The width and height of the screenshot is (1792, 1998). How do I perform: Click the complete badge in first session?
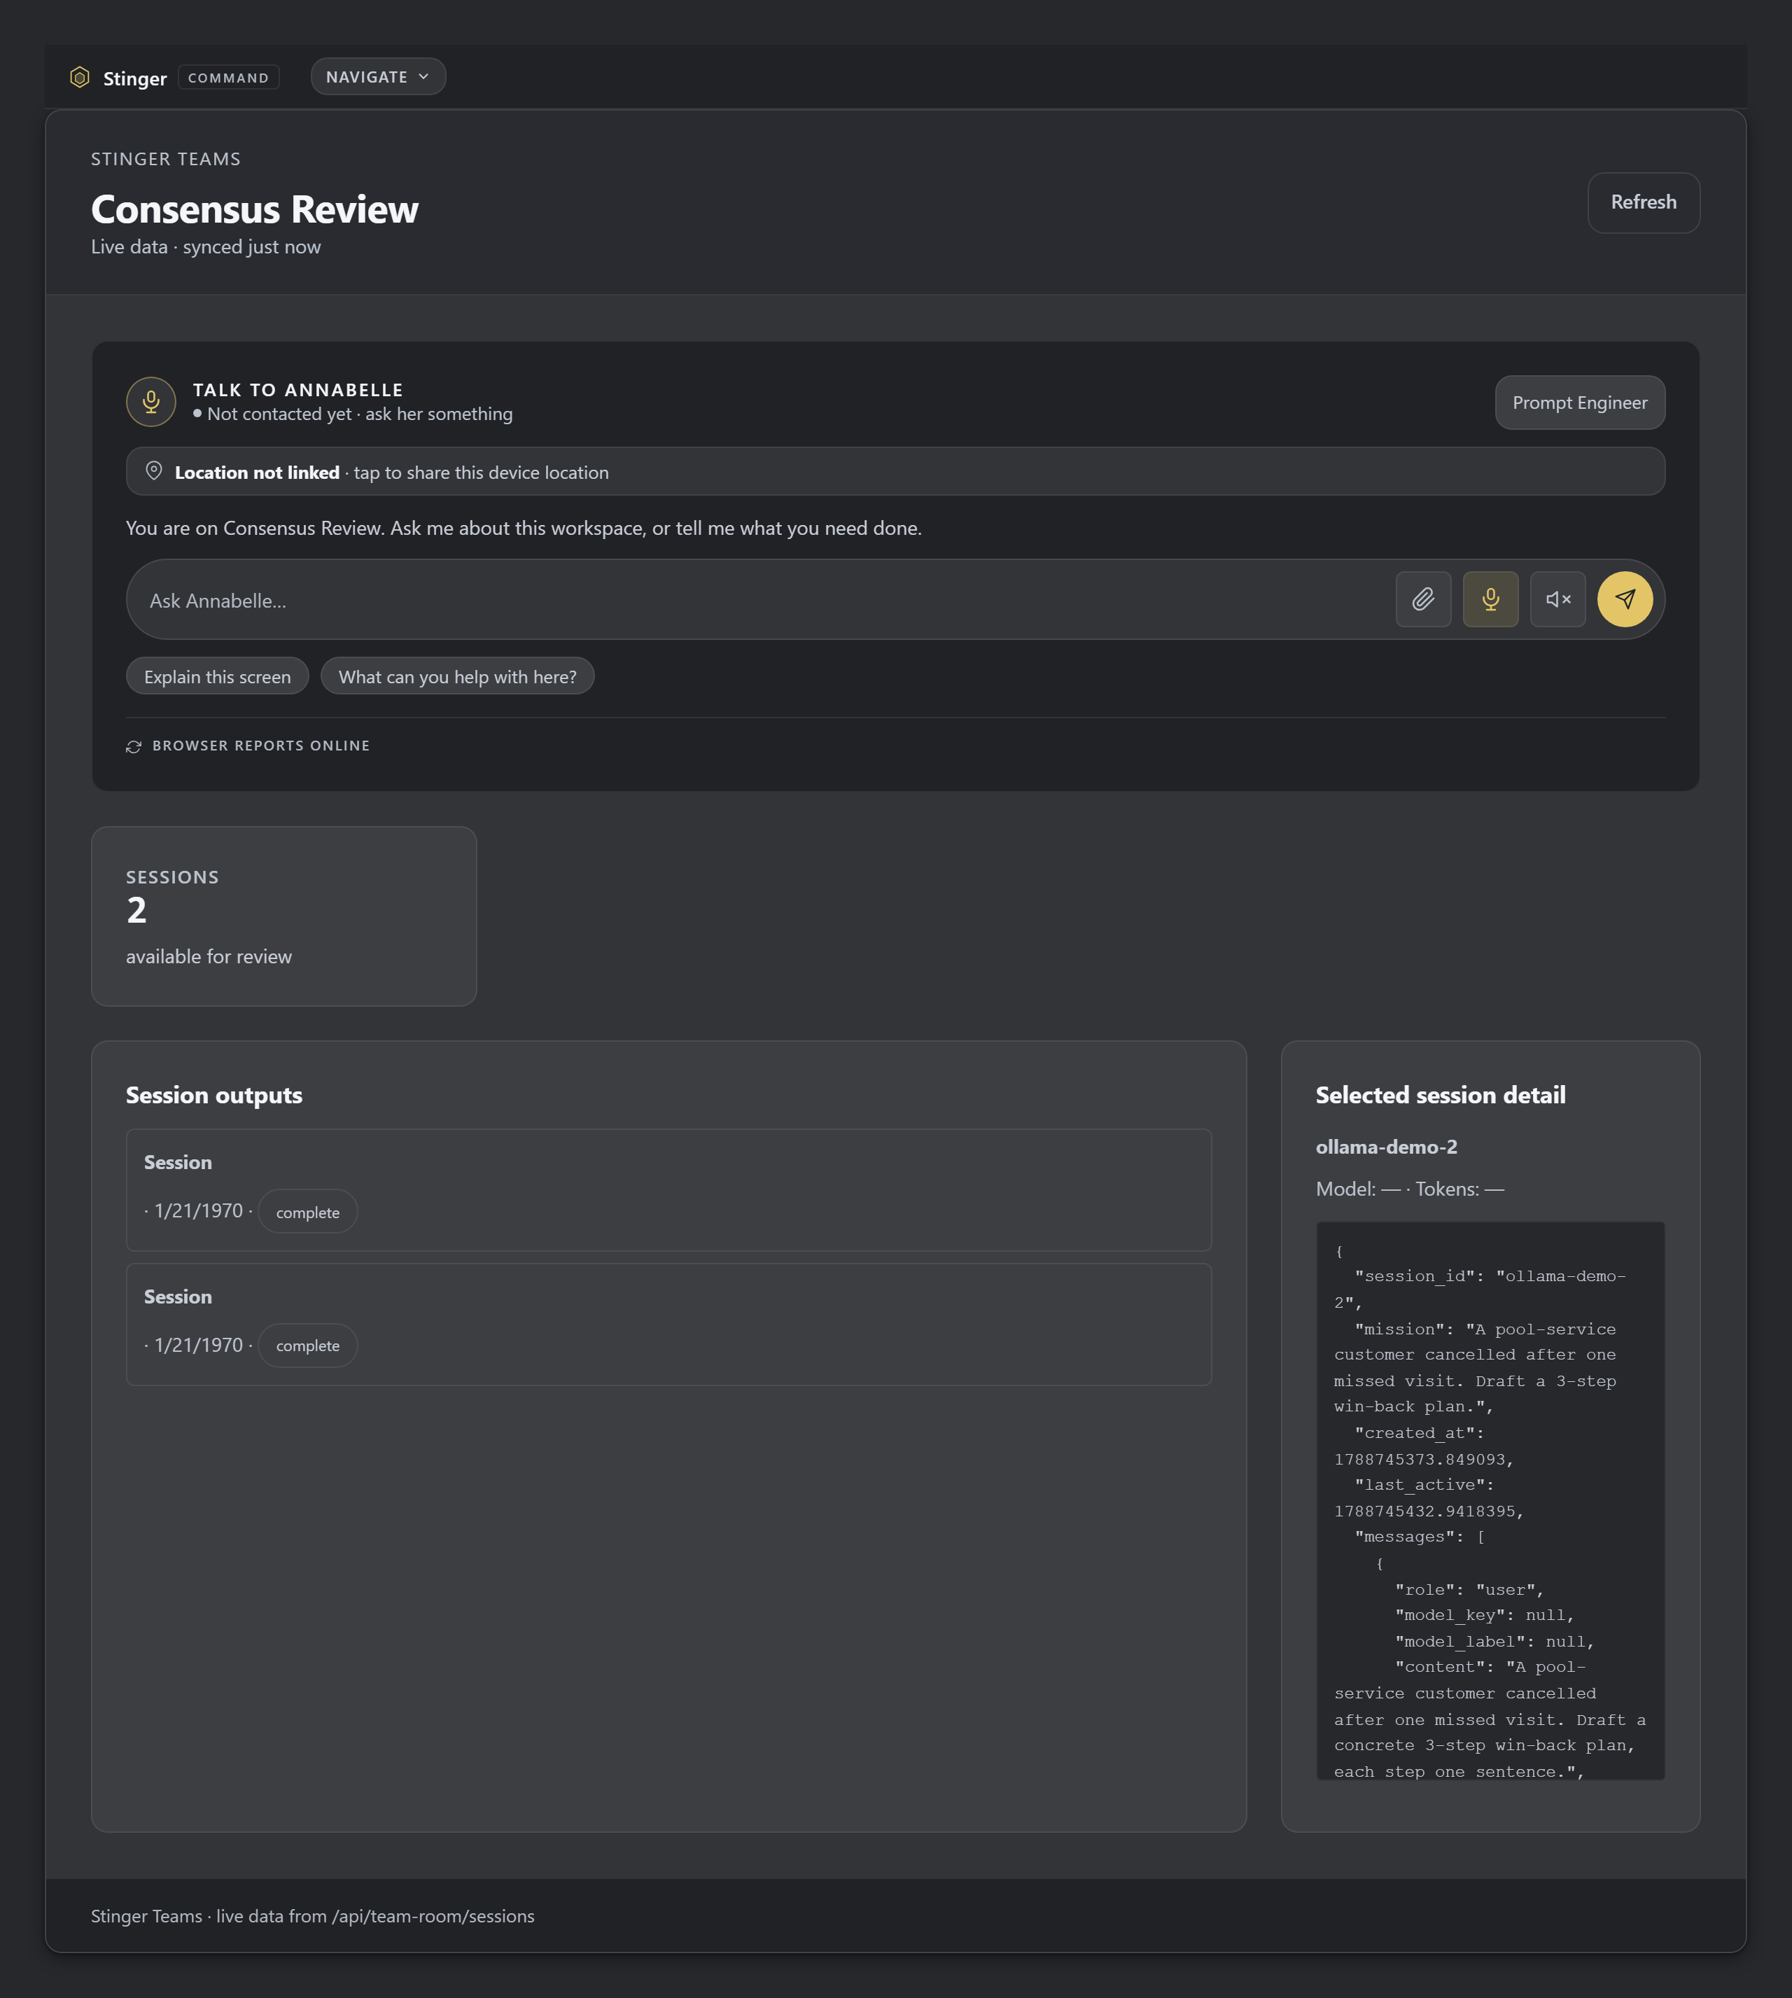point(307,1213)
